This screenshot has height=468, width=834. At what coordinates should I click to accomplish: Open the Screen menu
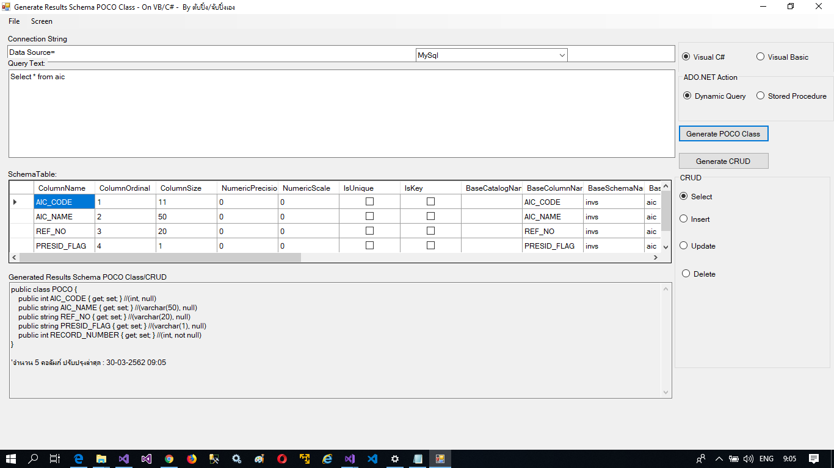pyautogui.click(x=42, y=21)
